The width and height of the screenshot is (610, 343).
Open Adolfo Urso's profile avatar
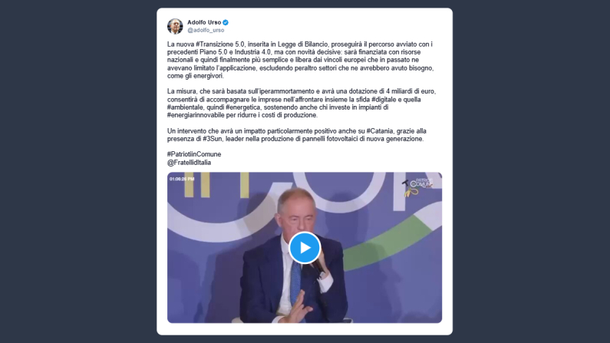click(175, 26)
